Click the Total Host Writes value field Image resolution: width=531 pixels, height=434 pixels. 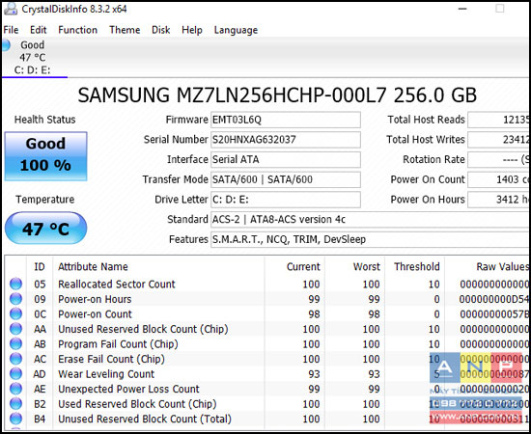[x=498, y=140]
